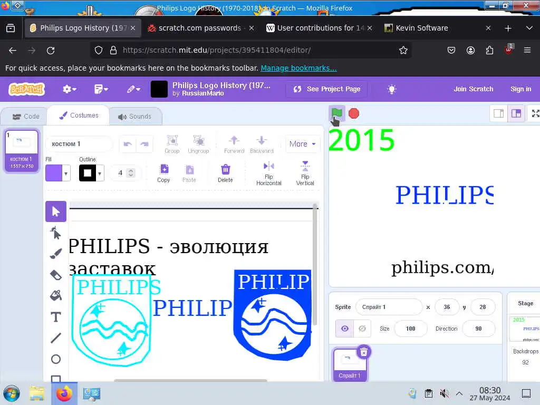
Task: Show hidden system tray icons
Action: tap(459, 393)
